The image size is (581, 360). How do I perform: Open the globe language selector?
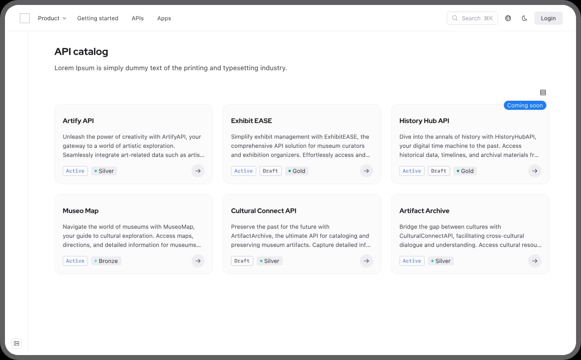point(508,18)
